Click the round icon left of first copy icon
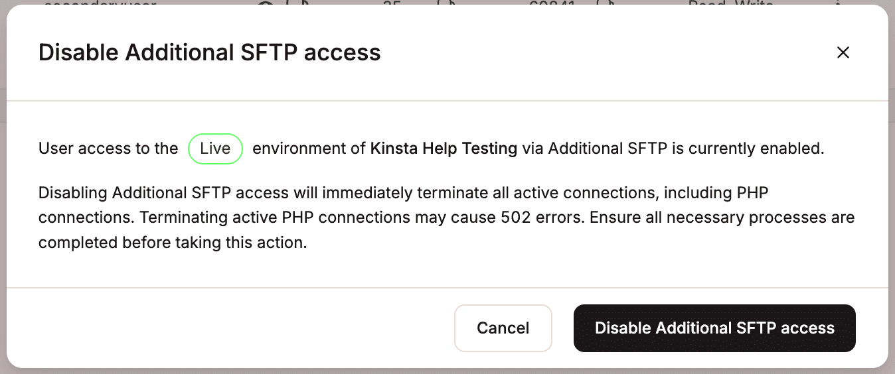895x374 pixels. point(266,4)
